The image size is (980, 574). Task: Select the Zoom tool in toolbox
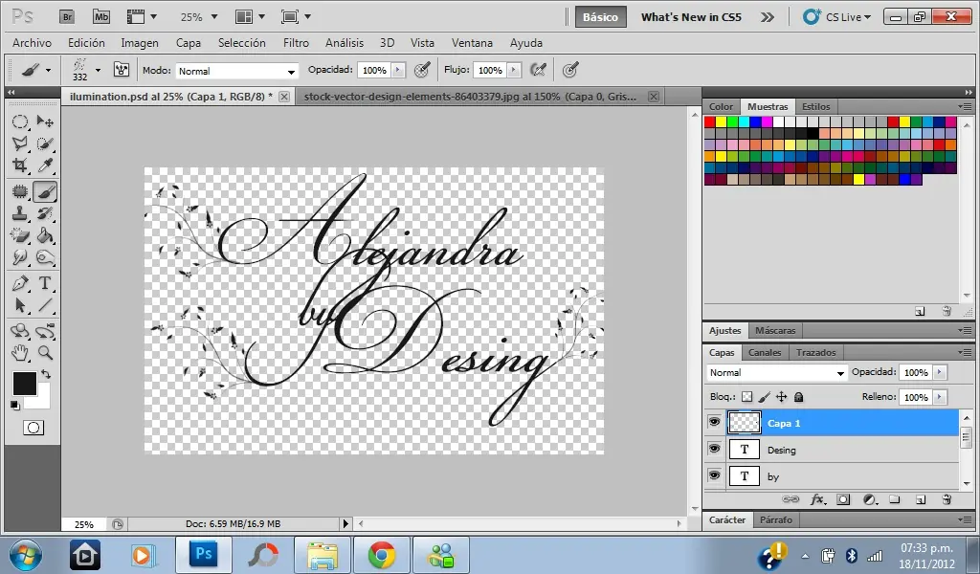click(44, 353)
